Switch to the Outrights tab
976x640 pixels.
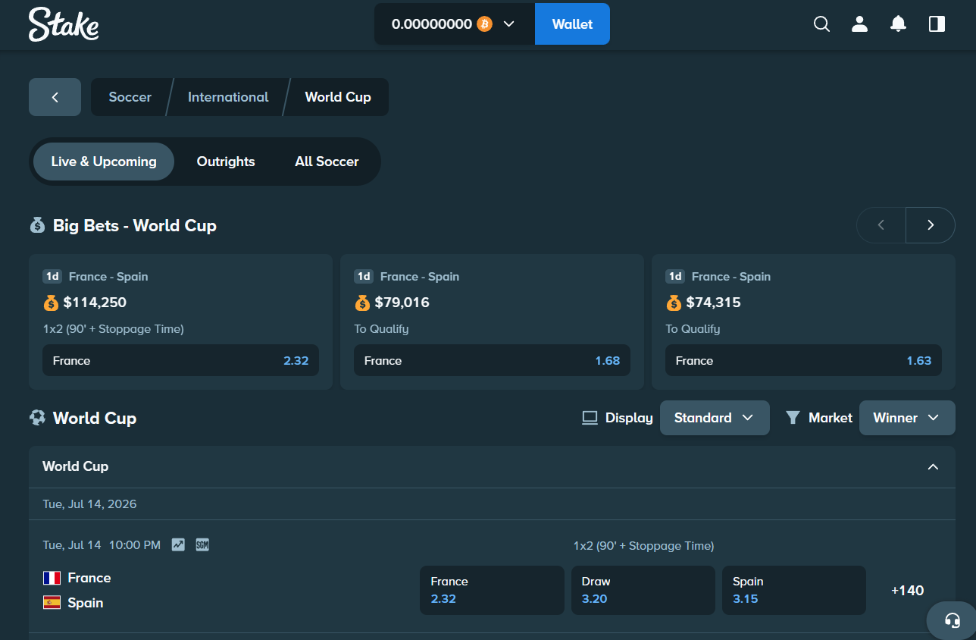226,162
